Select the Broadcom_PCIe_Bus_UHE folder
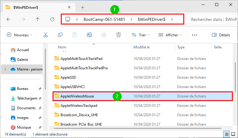Viewport: 238px width, 138px height. pyautogui.click(x=143, y=124)
